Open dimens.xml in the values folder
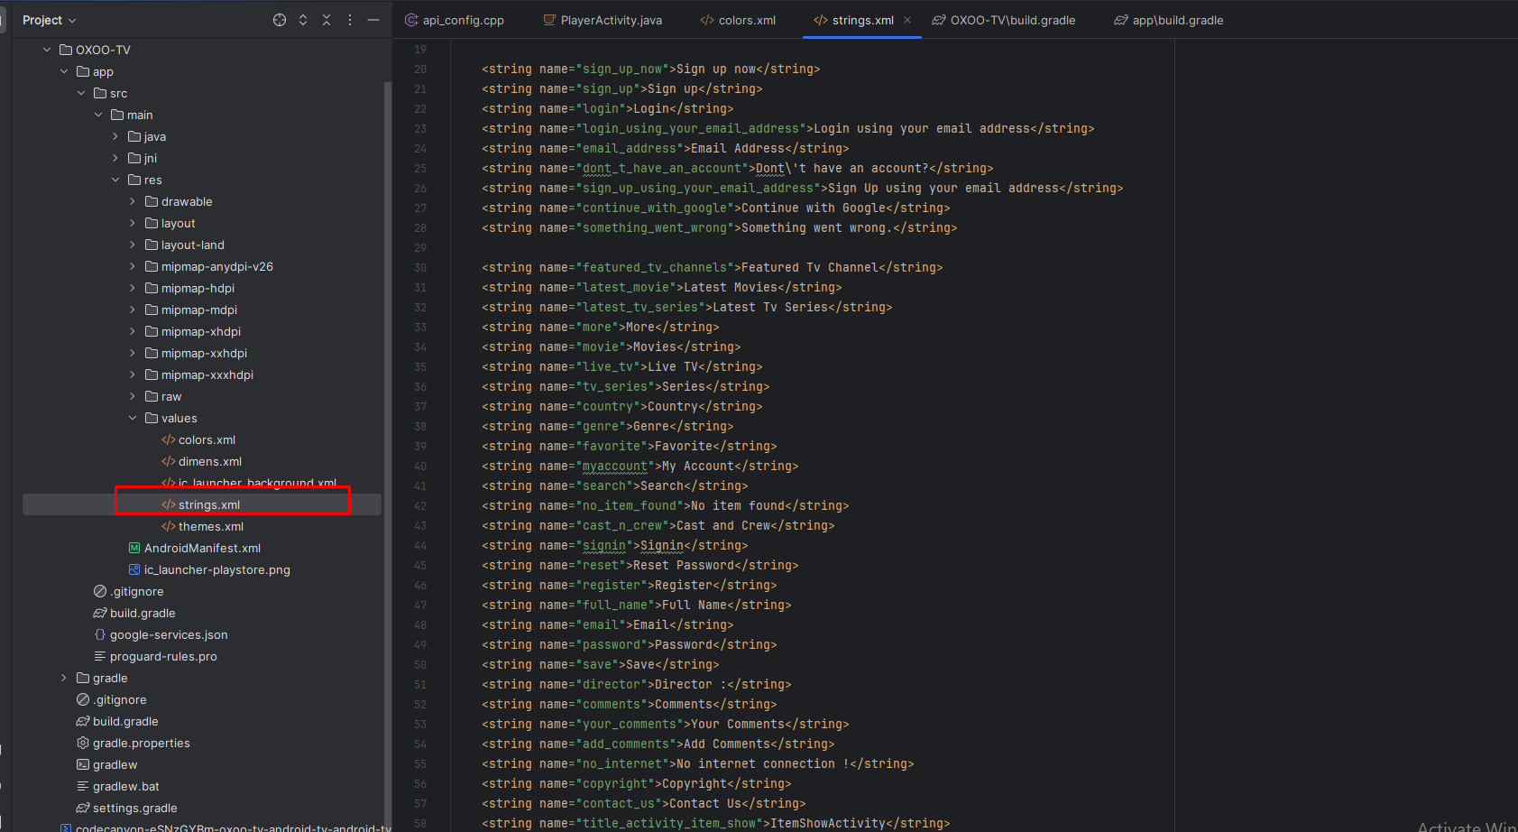 click(209, 461)
